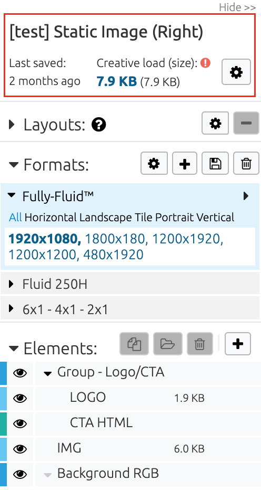
Task: Toggle visibility of CTA HTML element
Action: (20, 423)
